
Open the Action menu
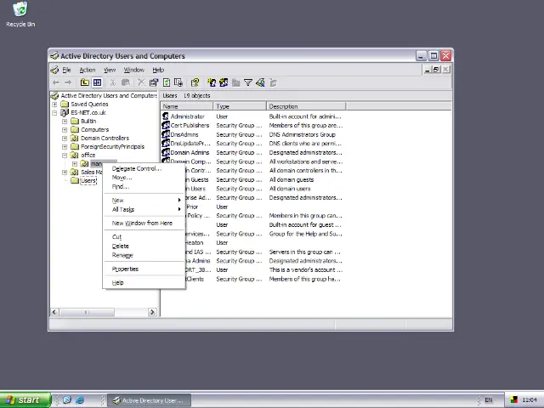pyautogui.click(x=88, y=70)
